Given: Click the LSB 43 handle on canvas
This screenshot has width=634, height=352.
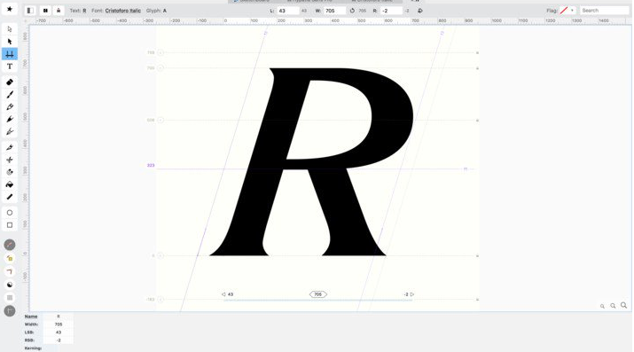Looking at the screenshot, I should (228, 294).
